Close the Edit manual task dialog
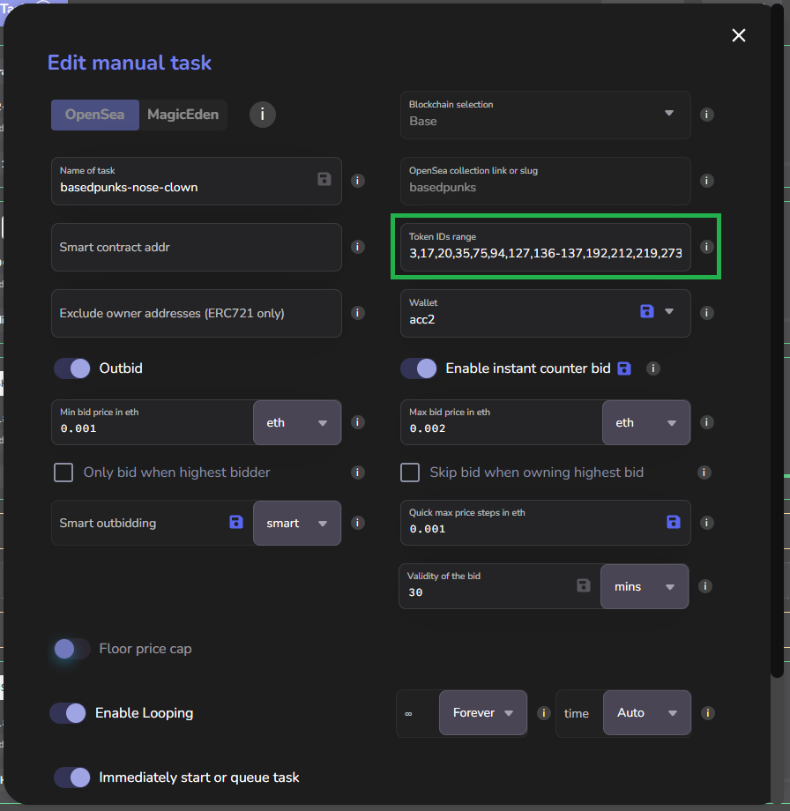The height and width of the screenshot is (811, 790). tap(739, 35)
